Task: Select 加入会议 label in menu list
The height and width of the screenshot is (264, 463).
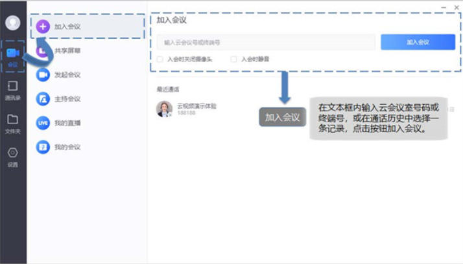Action: tap(67, 27)
